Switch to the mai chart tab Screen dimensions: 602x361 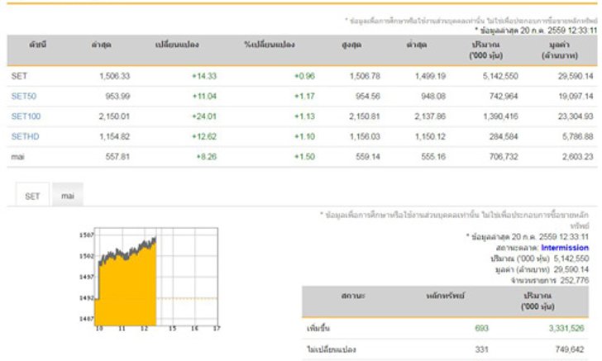[x=68, y=196]
